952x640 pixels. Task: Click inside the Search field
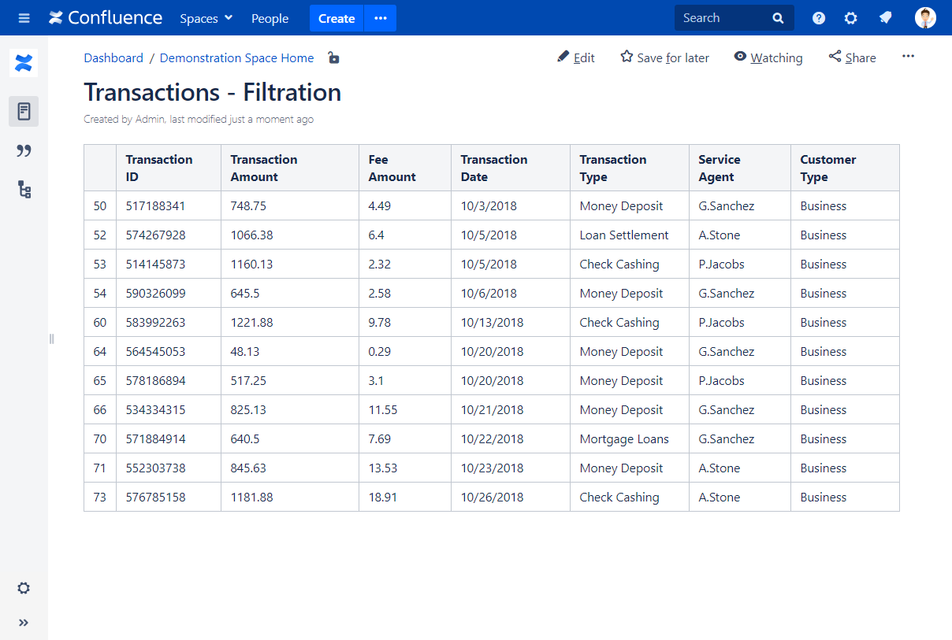click(725, 17)
